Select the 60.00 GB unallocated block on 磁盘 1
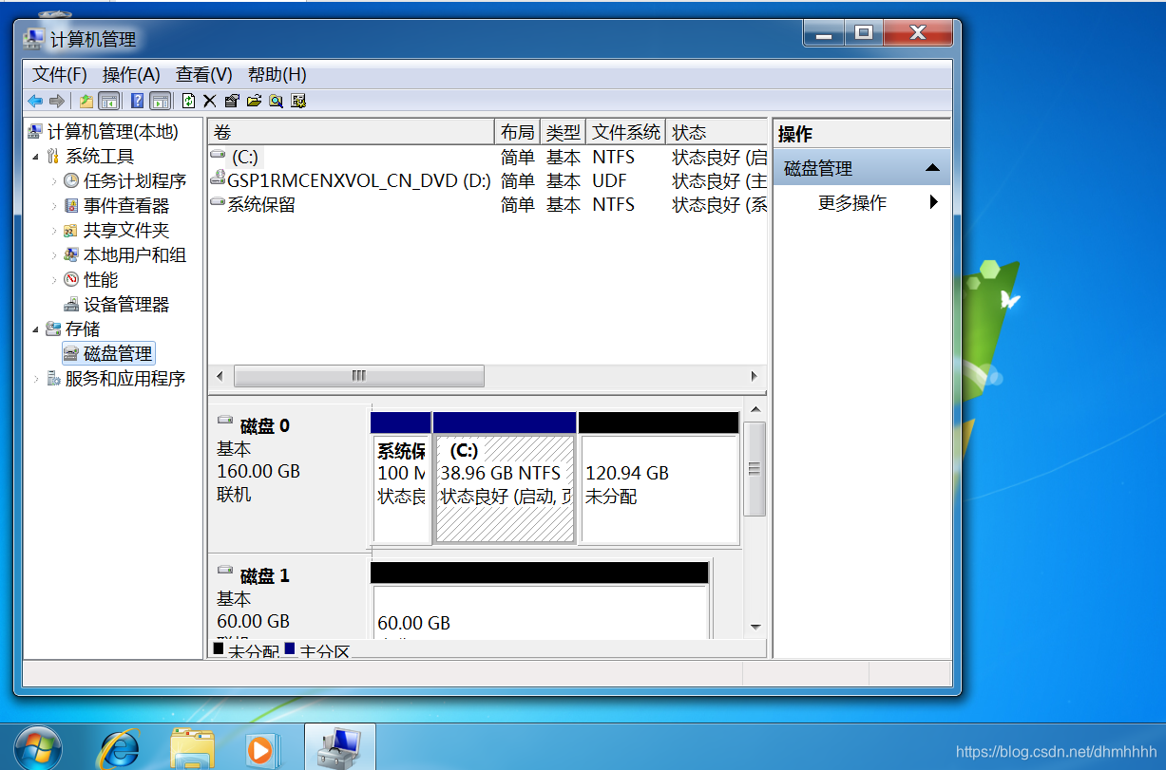Image resolution: width=1166 pixels, height=770 pixels. pyautogui.click(x=540, y=600)
